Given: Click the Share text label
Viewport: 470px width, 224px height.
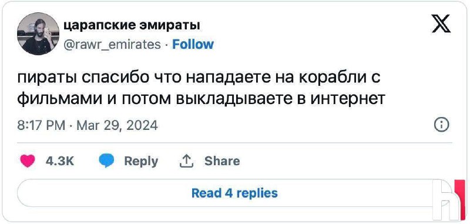Looking at the screenshot, I should click(x=222, y=161).
